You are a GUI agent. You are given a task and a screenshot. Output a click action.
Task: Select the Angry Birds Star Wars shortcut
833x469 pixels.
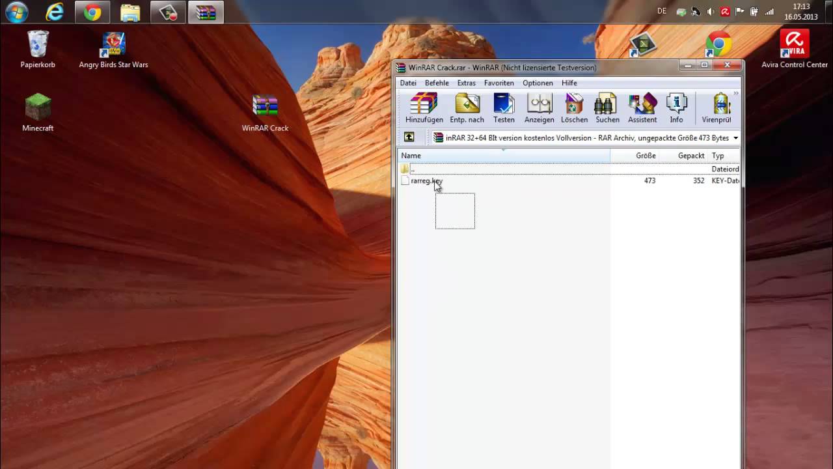pyautogui.click(x=113, y=50)
